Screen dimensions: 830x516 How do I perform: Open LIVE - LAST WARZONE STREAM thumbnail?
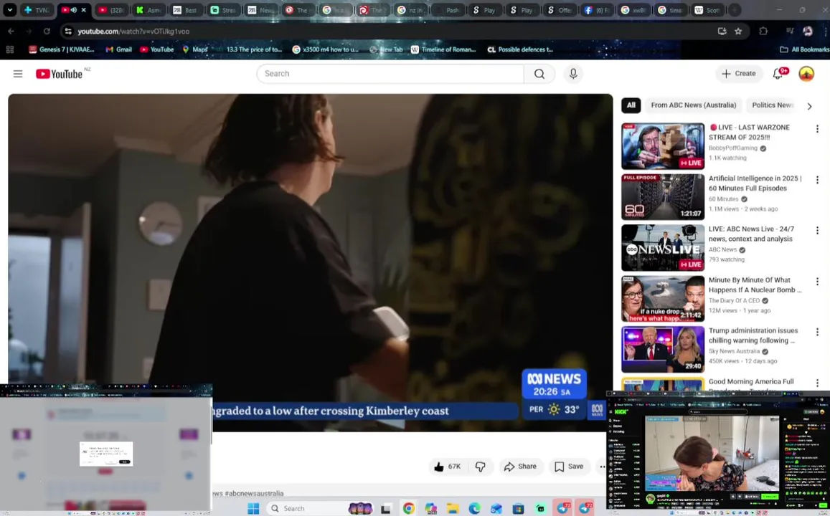(x=663, y=146)
